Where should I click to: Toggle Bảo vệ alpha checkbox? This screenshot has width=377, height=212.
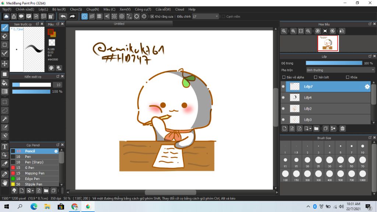(284, 77)
